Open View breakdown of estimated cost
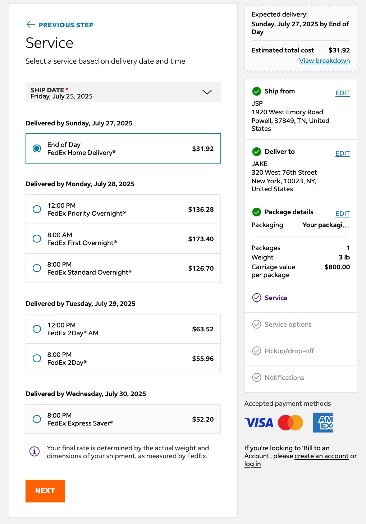The image size is (366, 524). (324, 61)
